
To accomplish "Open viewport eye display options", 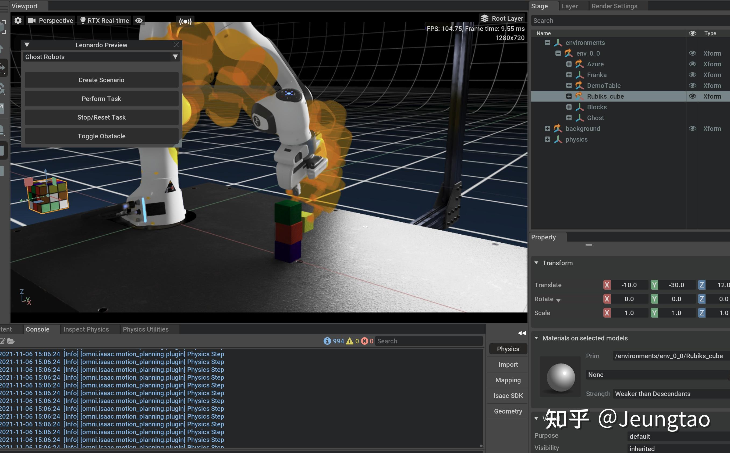I will pos(139,20).
